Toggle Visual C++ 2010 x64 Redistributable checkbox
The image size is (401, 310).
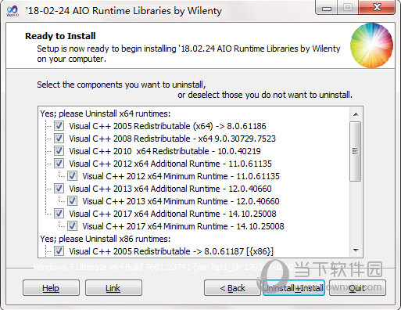coord(59,151)
